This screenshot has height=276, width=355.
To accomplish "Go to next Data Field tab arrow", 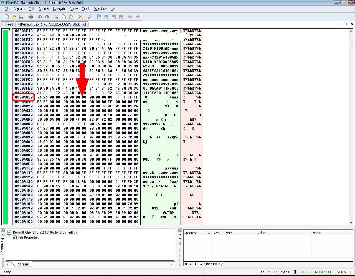I will point(196,264).
